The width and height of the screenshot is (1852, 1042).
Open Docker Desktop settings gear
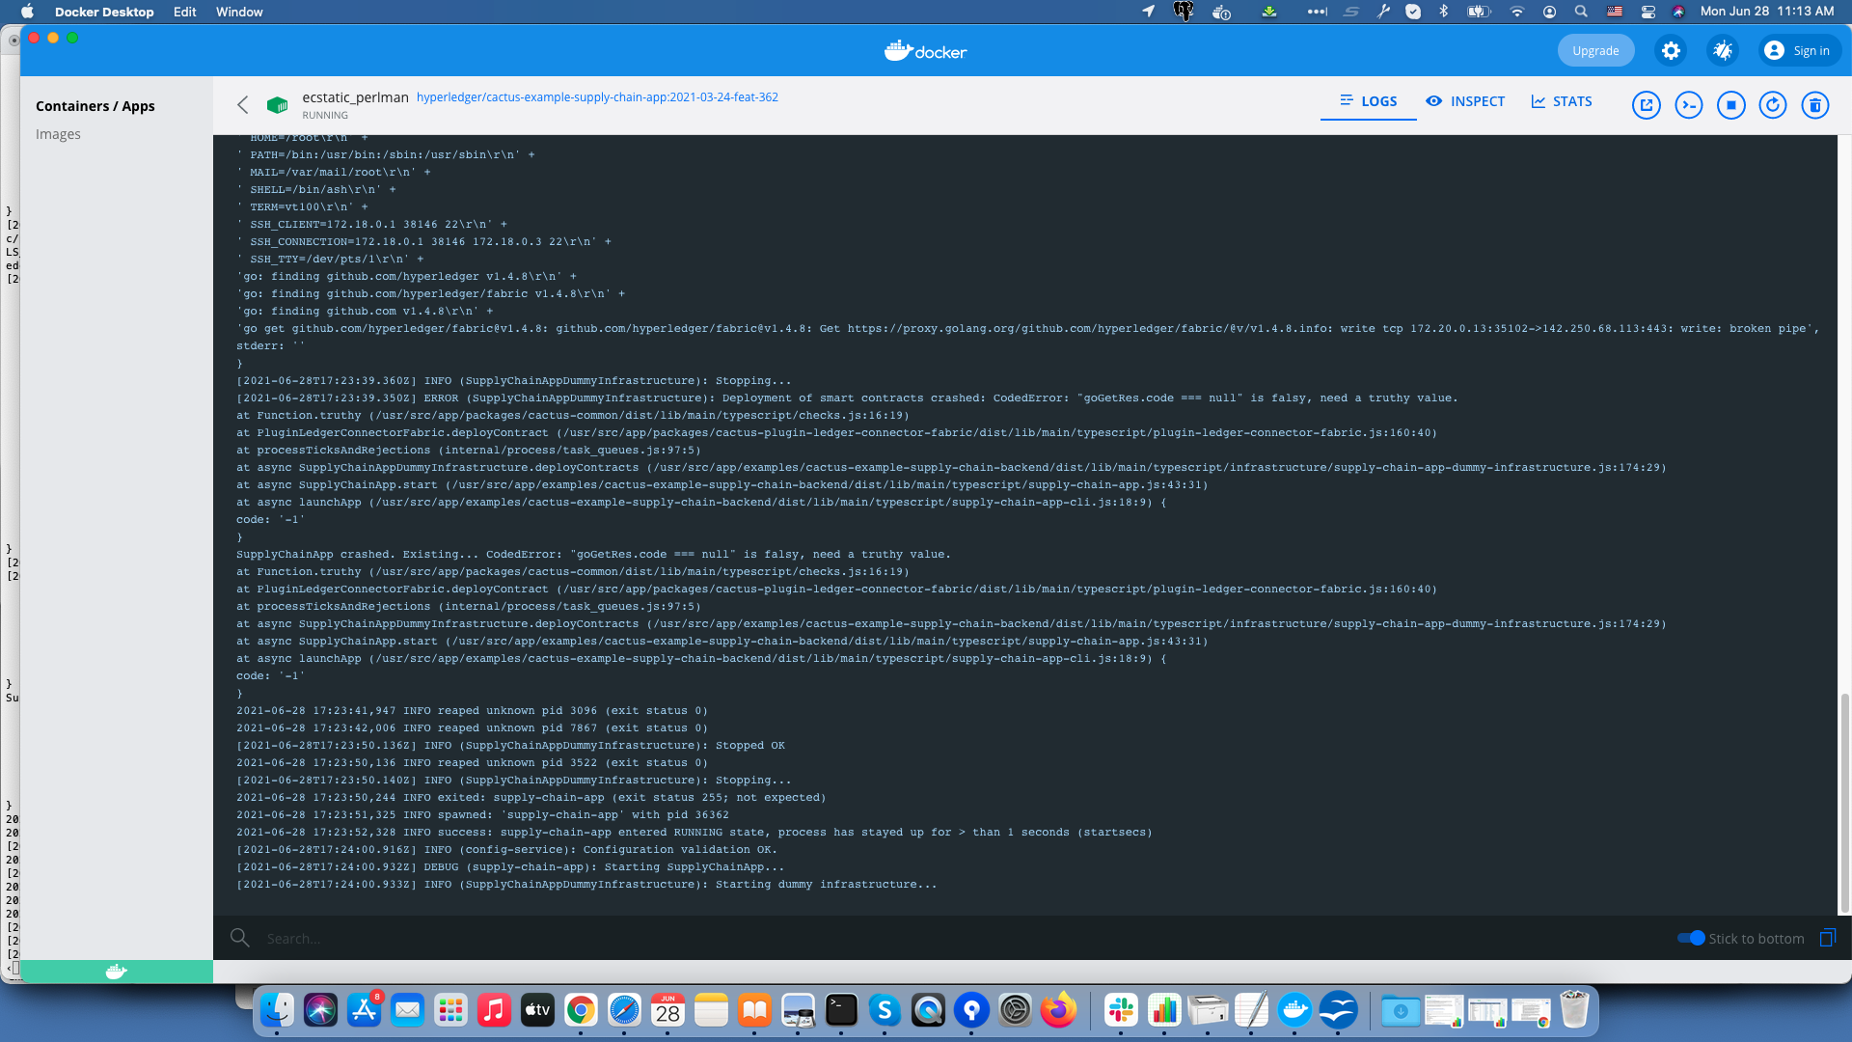point(1670,50)
